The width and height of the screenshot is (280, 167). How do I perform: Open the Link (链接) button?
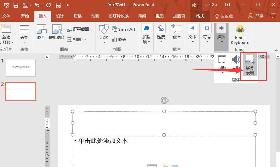tap(161, 33)
